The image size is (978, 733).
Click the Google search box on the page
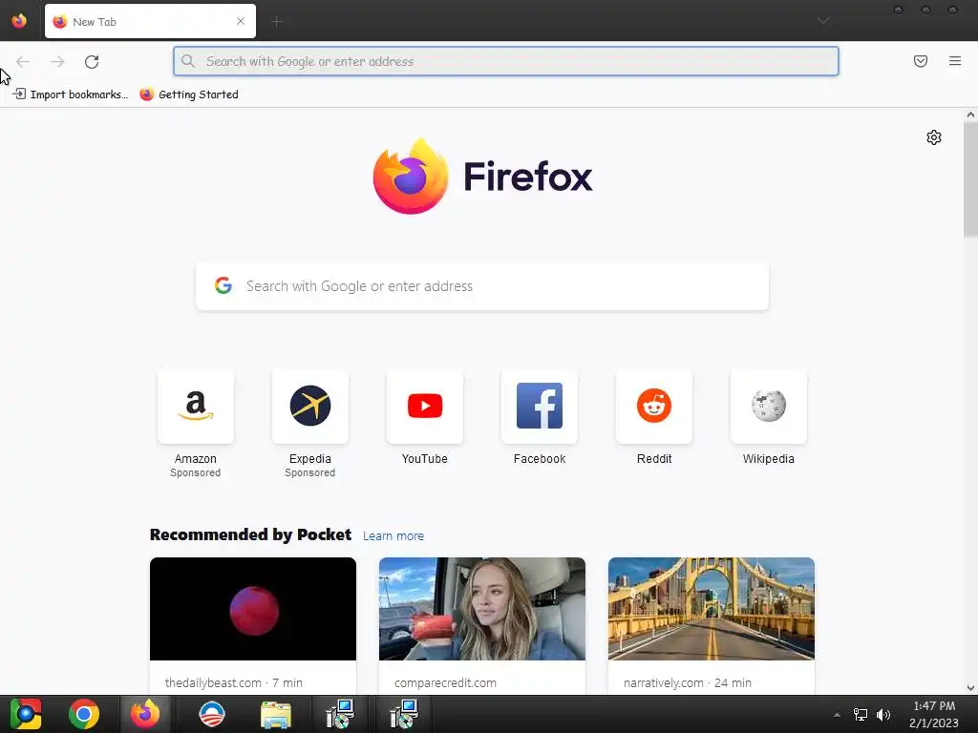(482, 286)
